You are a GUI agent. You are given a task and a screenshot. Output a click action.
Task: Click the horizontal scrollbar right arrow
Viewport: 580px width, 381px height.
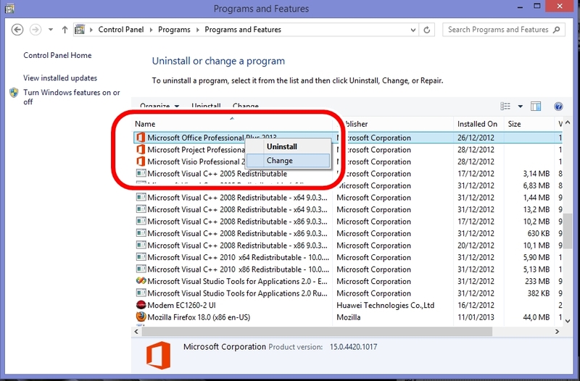pos(557,332)
